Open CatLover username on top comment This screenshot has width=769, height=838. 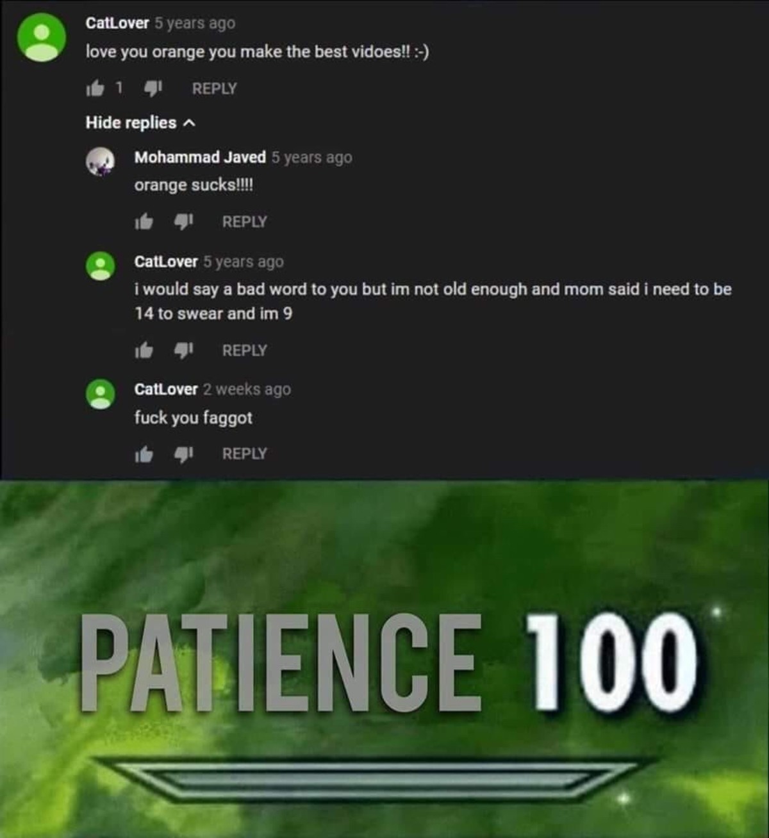pos(117,23)
